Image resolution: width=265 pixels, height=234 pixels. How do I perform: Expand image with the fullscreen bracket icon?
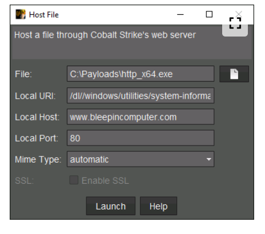pyautogui.click(x=235, y=23)
